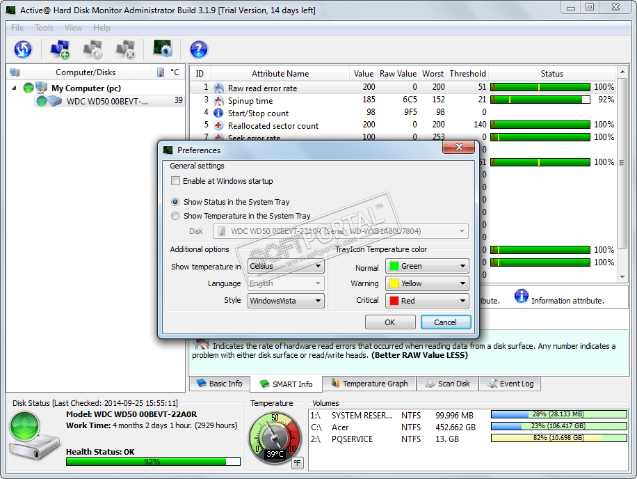Image resolution: width=637 pixels, height=479 pixels.
Task: Click Cancel in Preferences dialog
Action: point(446,322)
